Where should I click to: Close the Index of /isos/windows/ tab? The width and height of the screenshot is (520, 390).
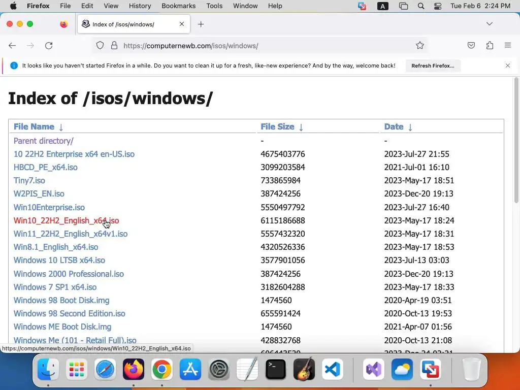coord(182,24)
